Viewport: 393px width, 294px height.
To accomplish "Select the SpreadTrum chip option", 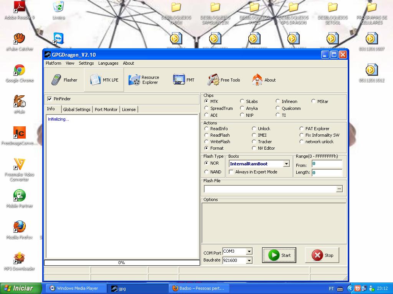I will click(206, 108).
